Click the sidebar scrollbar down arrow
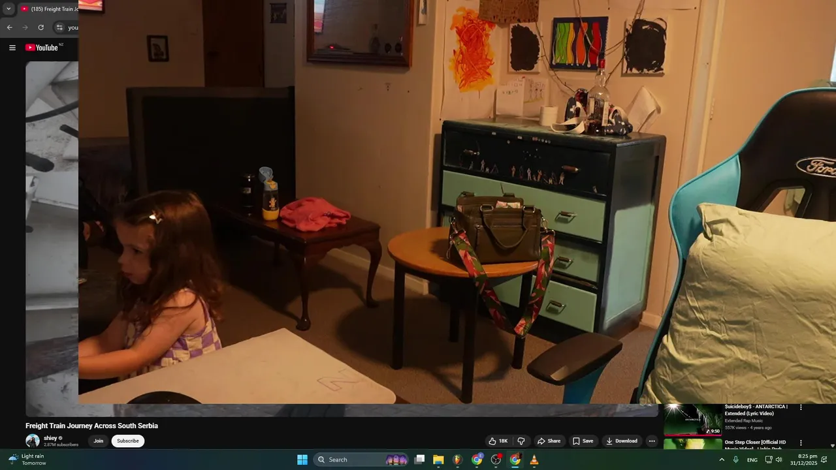The width and height of the screenshot is (836, 470). click(832, 446)
